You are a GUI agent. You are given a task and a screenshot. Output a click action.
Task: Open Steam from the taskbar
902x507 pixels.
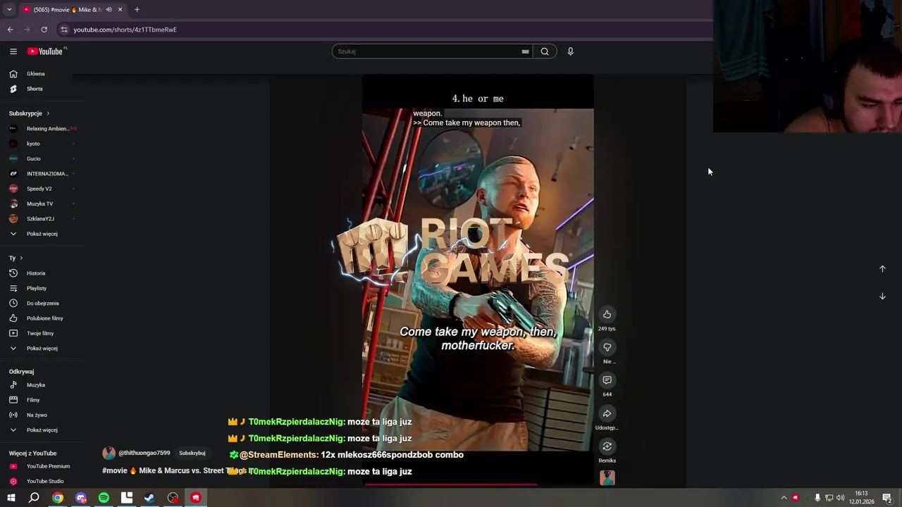click(149, 498)
